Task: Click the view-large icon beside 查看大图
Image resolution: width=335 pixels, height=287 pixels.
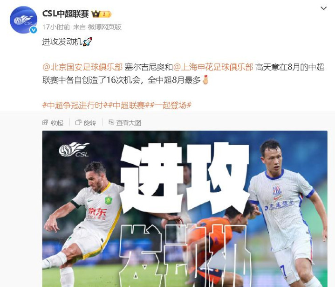Action: tap(111, 122)
